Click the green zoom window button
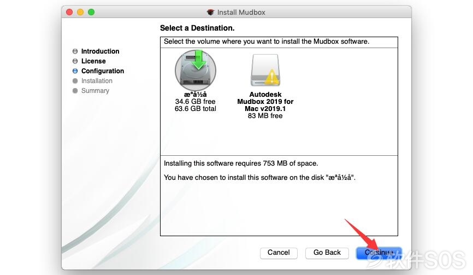Viewport: 473px width, 275px height. (x=91, y=12)
